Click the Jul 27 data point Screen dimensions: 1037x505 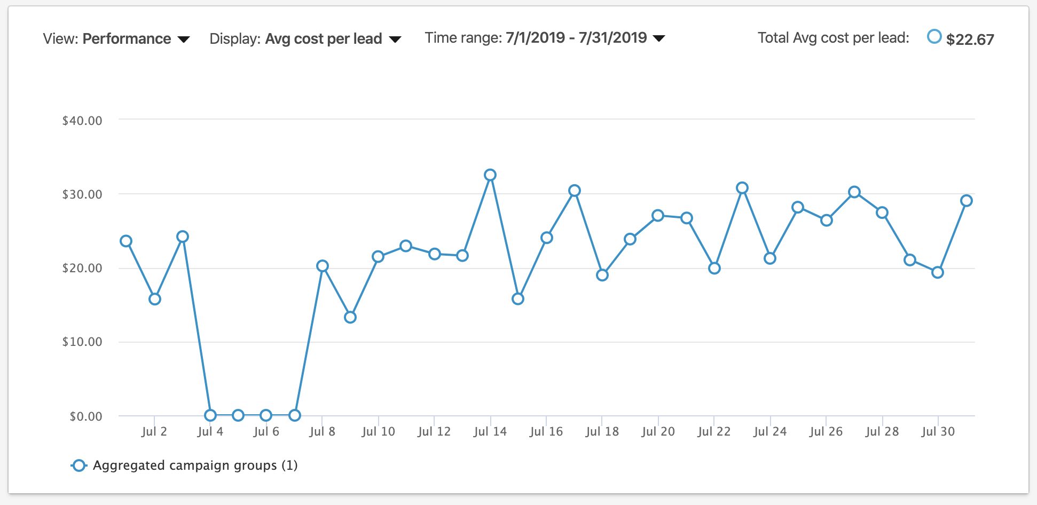tap(854, 192)
